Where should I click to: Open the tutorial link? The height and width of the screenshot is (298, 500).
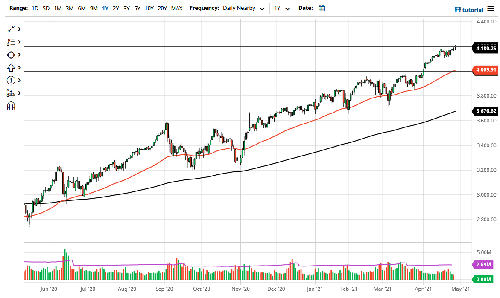point(468,9)
